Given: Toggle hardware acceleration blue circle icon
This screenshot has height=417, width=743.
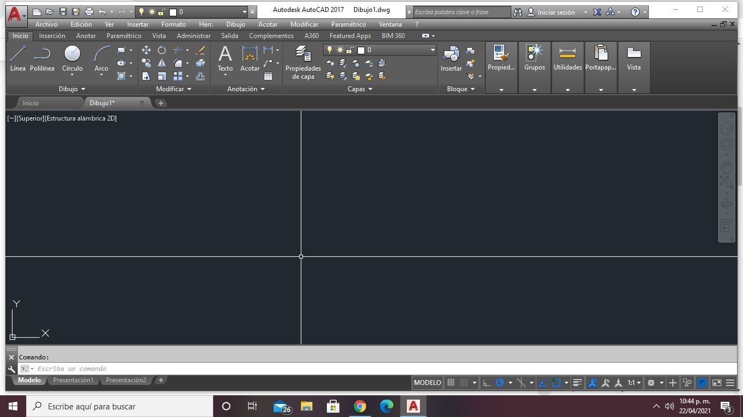Looking at the screenshot, I should 702,383.
